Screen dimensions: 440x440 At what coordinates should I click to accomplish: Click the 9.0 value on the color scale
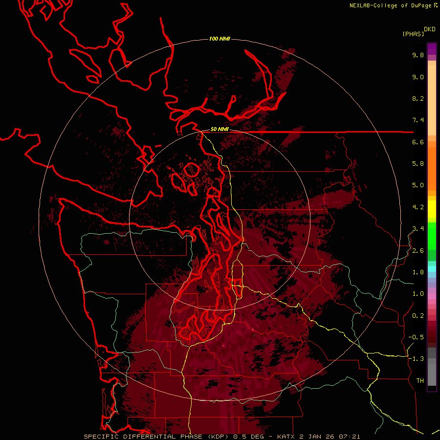click(418, 77)
